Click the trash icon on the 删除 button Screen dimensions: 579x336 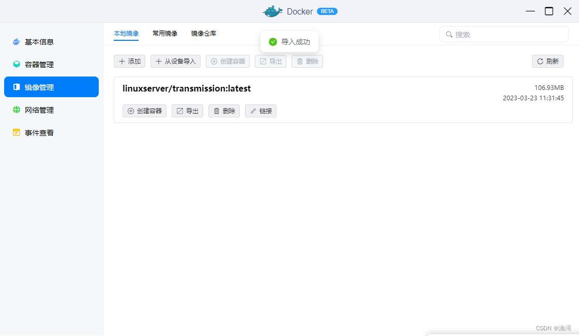click(x=217, y=111)
